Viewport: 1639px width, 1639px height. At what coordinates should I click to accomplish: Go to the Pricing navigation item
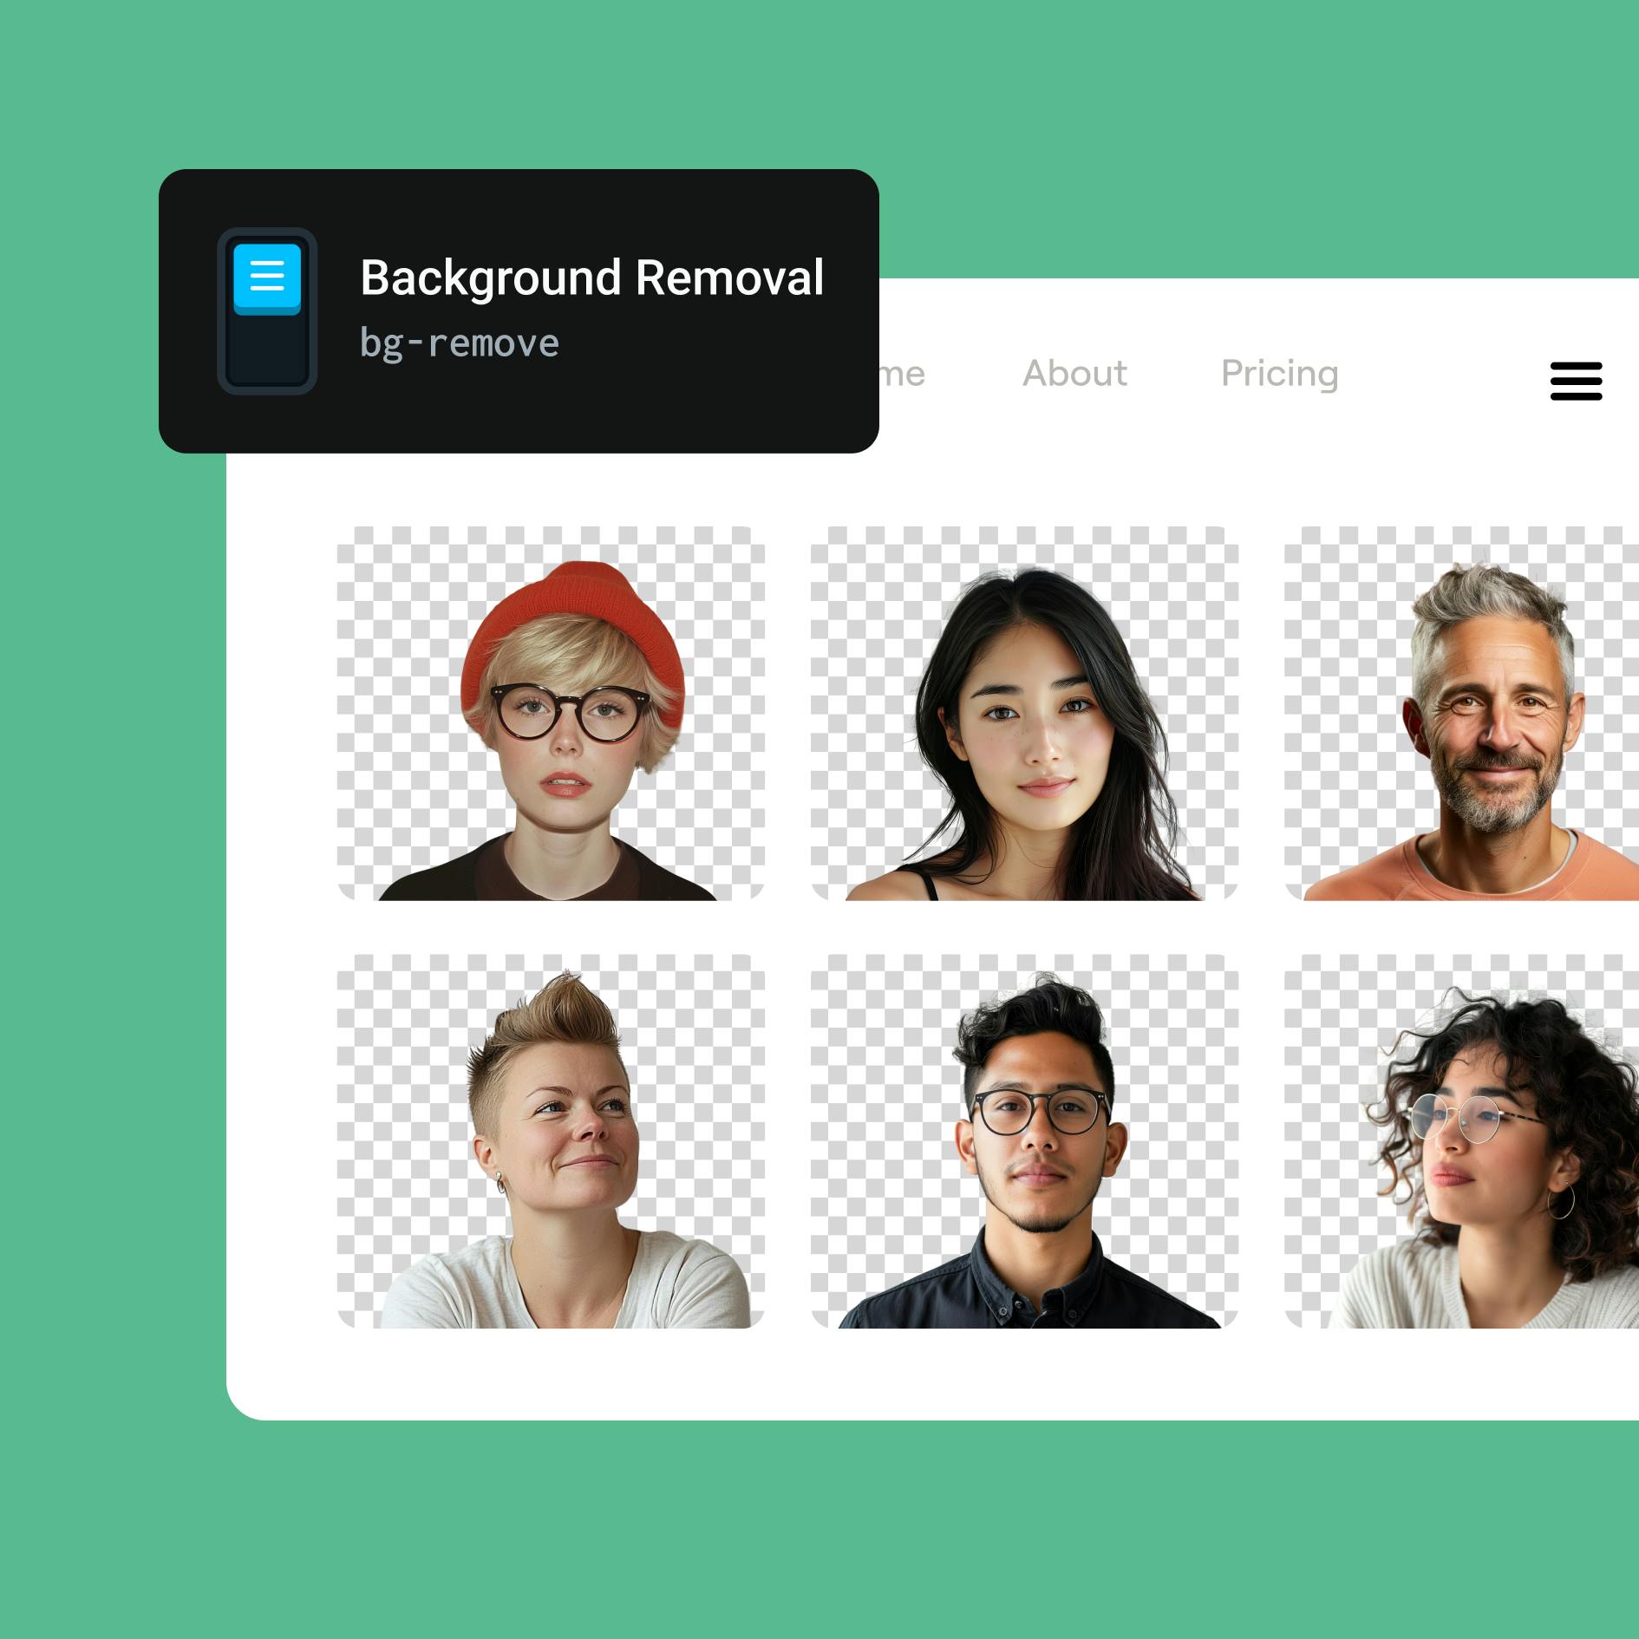coord(1279,374)
